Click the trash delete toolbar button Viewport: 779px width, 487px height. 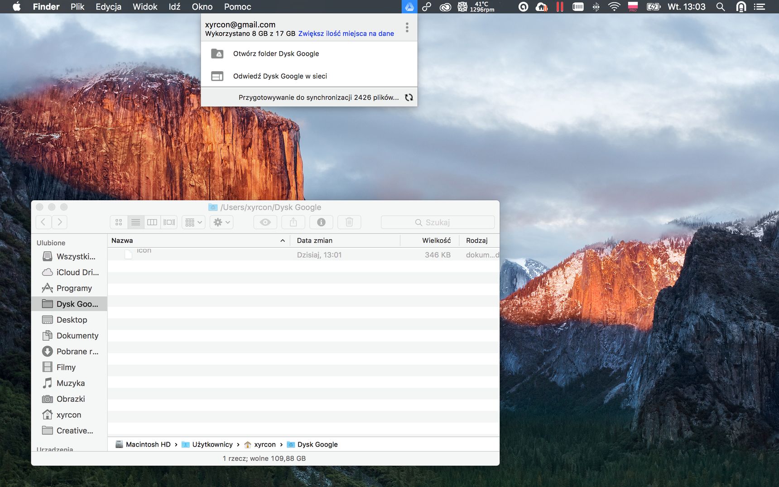(x=349, y=222)
